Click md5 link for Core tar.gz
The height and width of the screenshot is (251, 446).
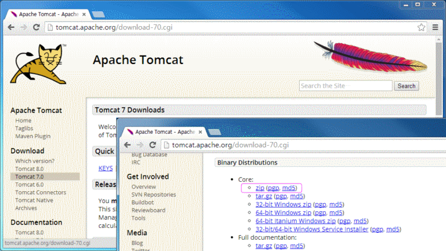click(297, 196)
